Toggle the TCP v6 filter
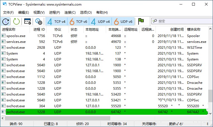213x127 pixels. pyautogui.click(x=78, y=21)
